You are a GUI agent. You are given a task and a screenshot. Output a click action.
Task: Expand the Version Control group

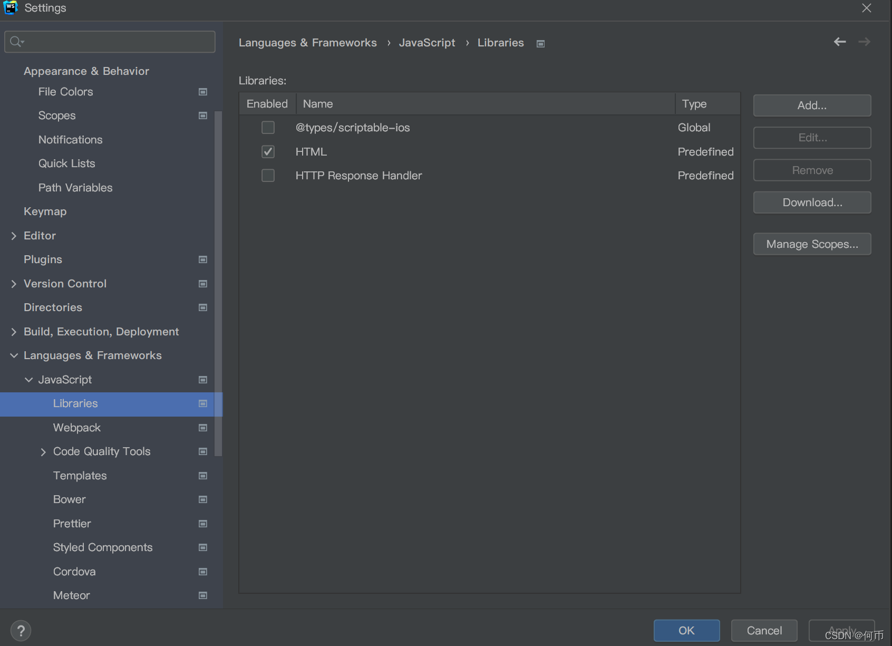tap(14, 284)
